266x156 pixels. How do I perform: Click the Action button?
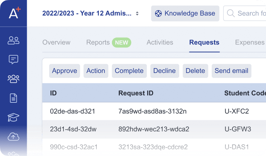coord(96,71)
